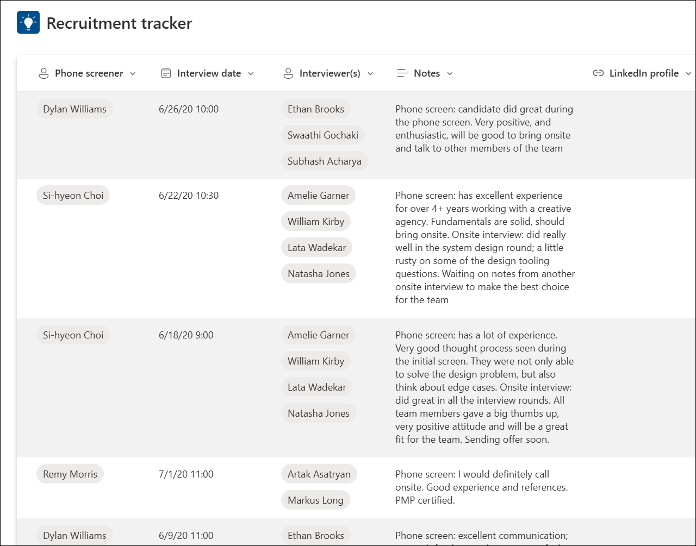This screenshot has width=696, height=546.
Task: Select the Remy Morris phone screener tag
Action: coord(70,474)
